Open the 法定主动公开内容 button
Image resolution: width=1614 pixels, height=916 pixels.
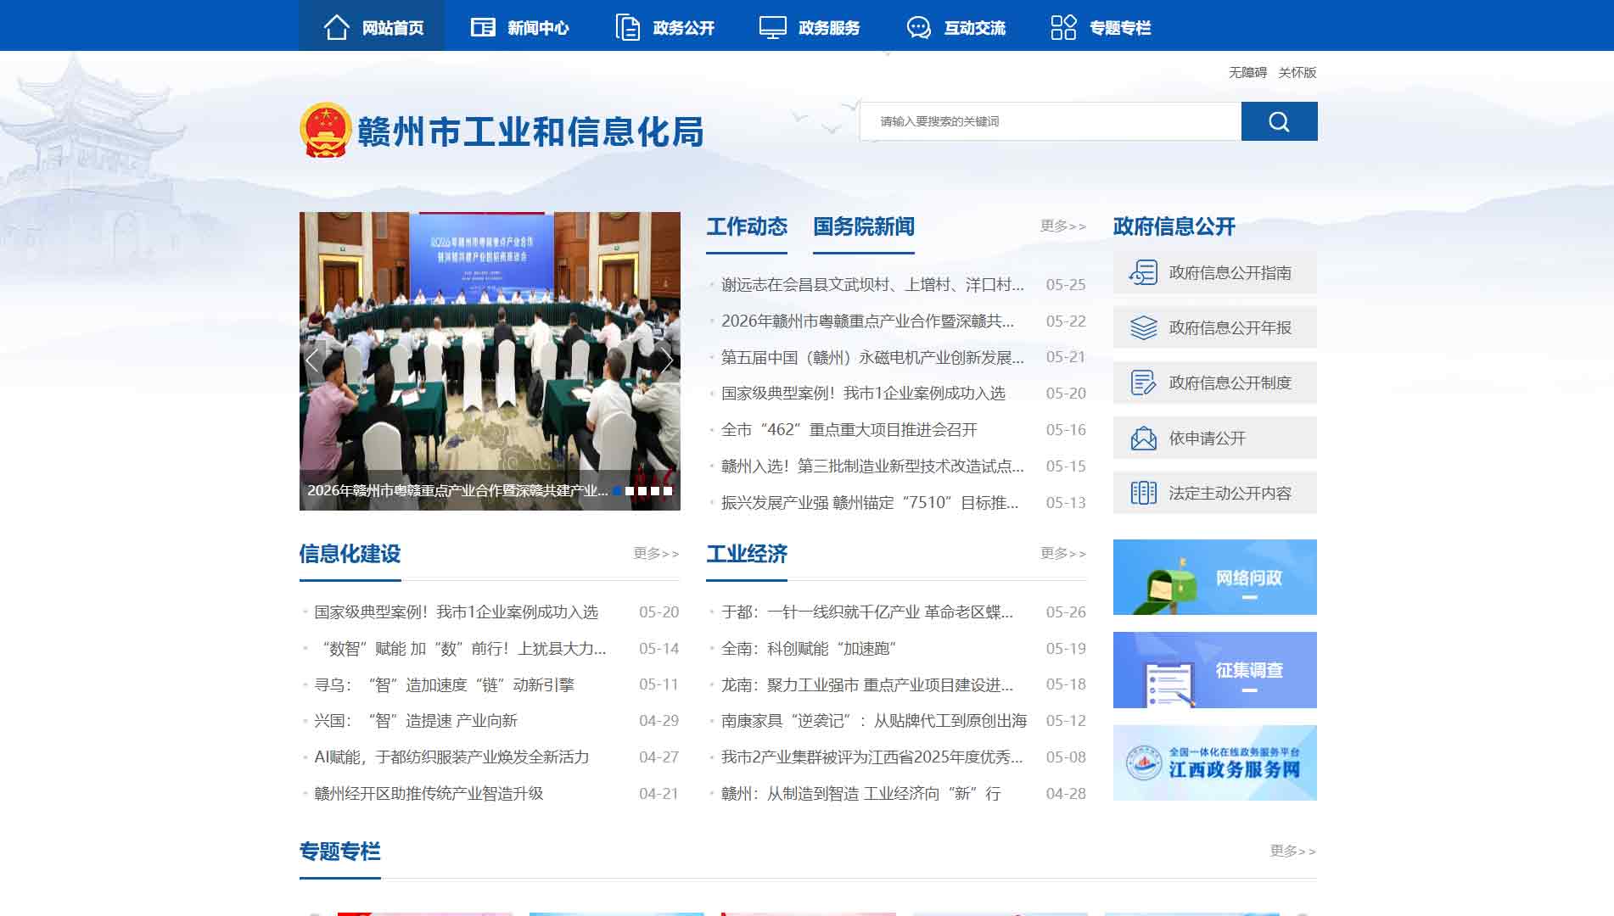1215,493
